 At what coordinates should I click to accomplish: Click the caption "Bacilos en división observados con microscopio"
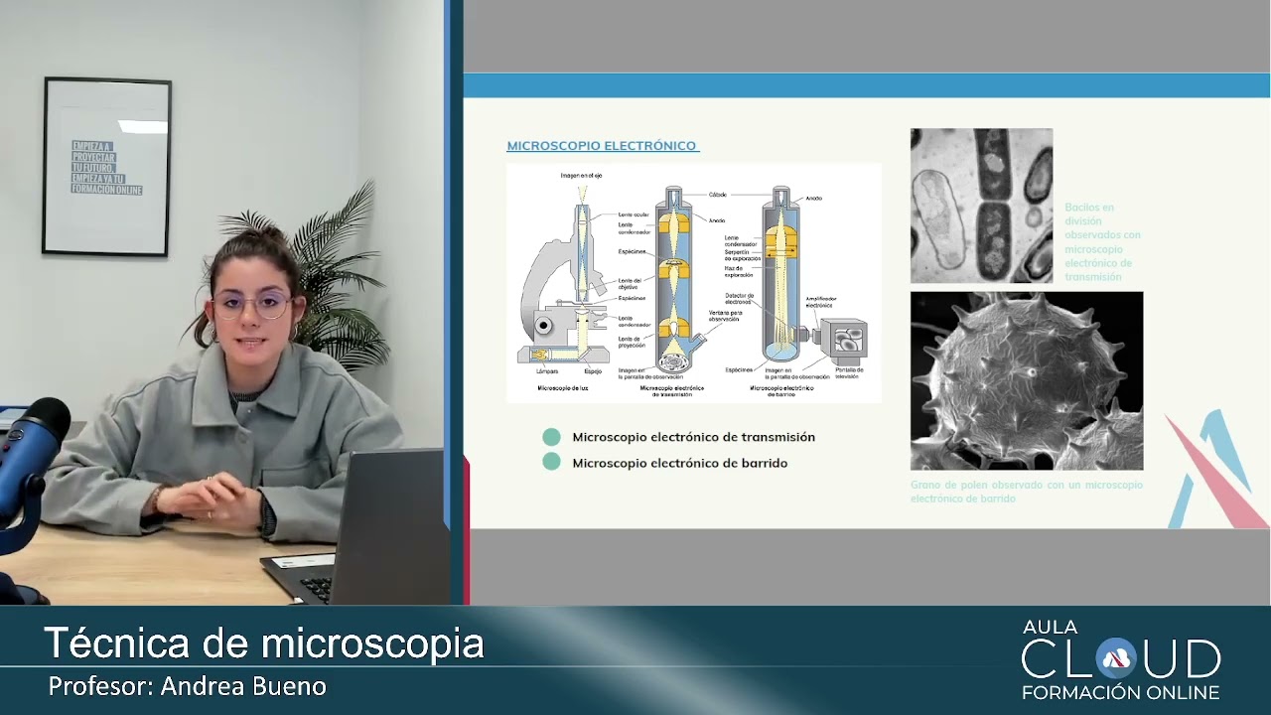point(1102,242)
